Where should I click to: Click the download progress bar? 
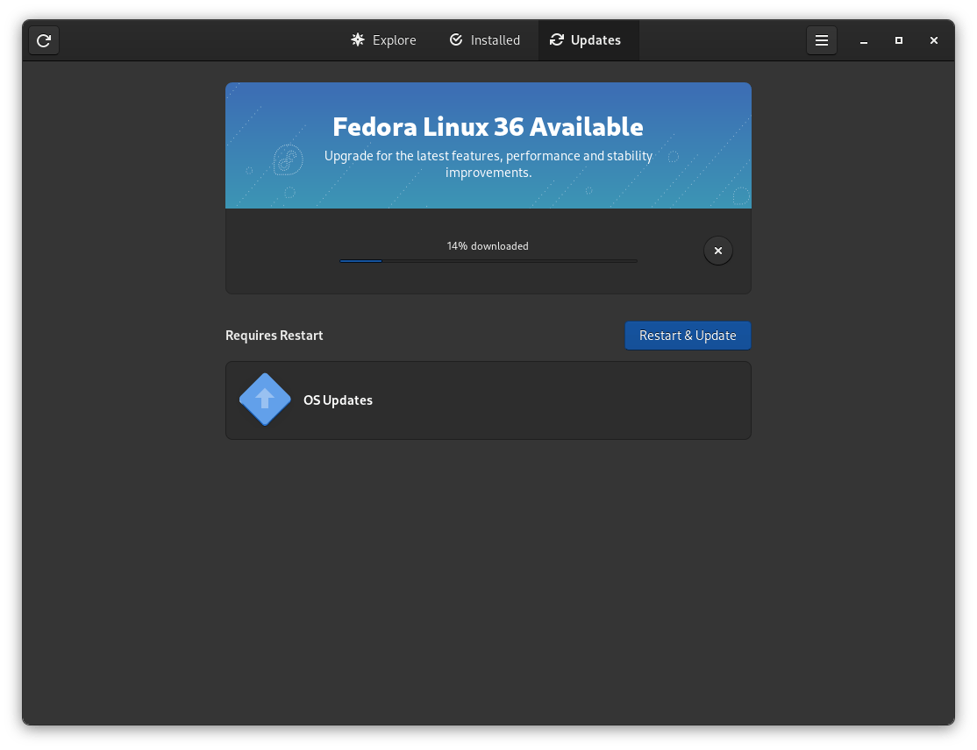(x=488, y=260)
